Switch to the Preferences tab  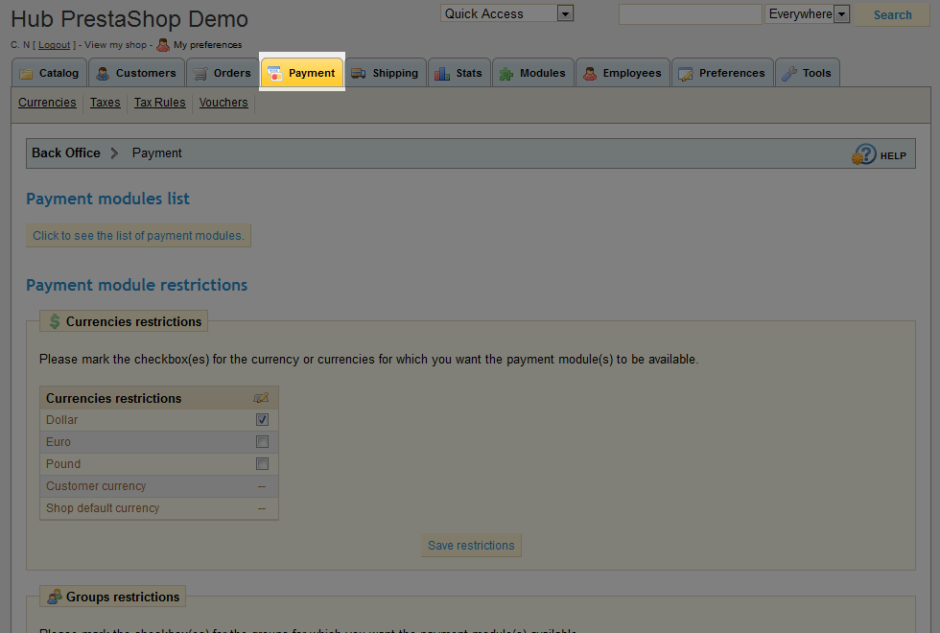click(x=722, y=73)
